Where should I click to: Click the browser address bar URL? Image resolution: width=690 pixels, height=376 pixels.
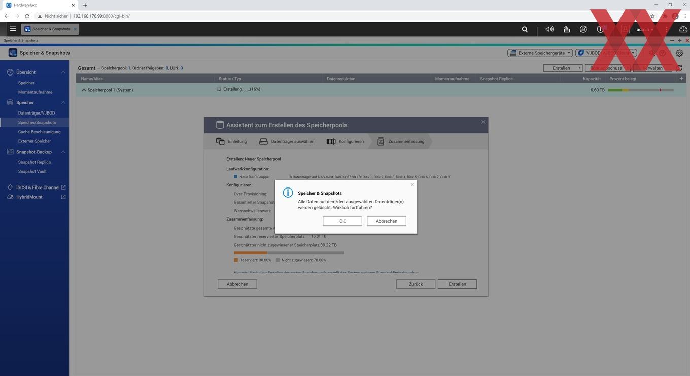point(101,16)
